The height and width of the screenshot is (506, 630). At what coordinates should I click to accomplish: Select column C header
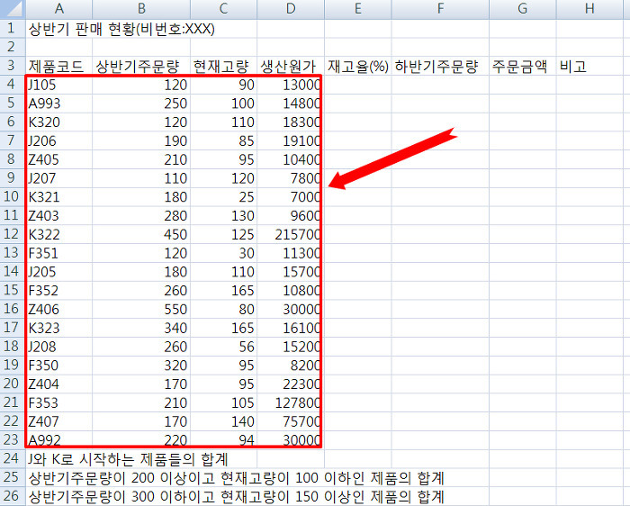223,9
